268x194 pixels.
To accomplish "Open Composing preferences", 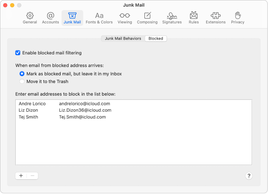I will click(147, 17).
